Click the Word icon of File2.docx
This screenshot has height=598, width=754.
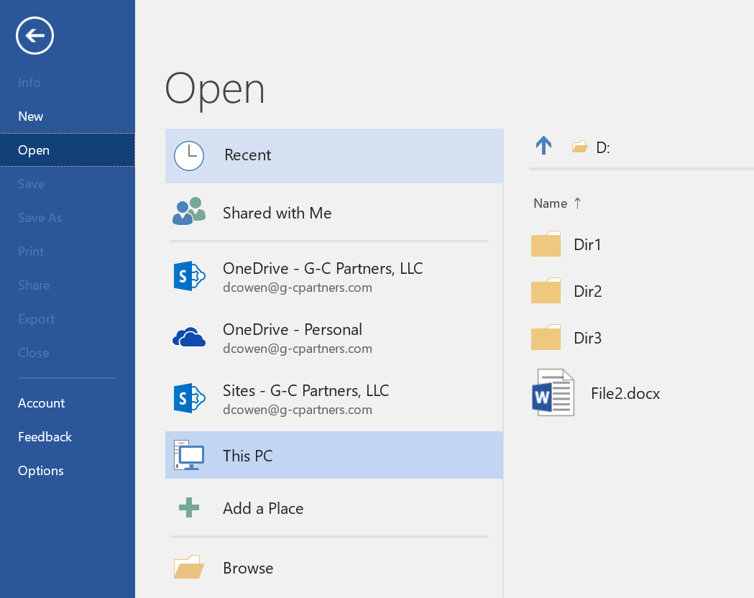tap(553, 392)
